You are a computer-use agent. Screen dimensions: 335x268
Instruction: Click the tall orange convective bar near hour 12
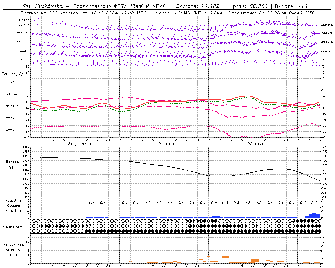pyautogui.click(x=255, y=261)
